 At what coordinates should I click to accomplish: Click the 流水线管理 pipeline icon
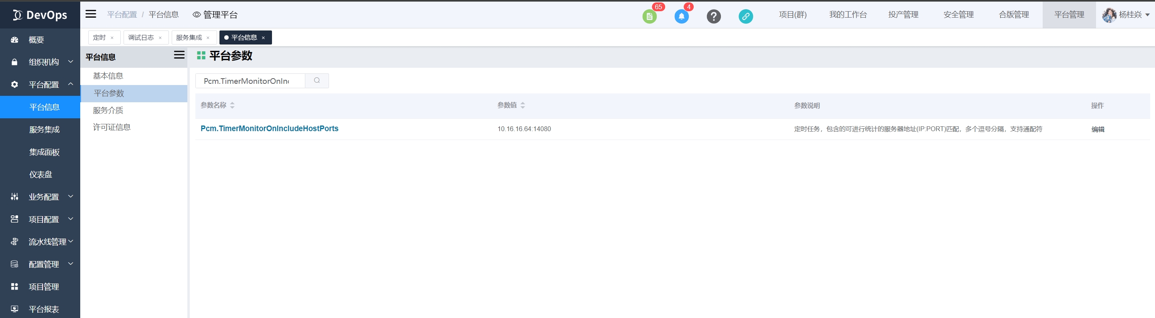pyautogui.click(x=14, y=242)
